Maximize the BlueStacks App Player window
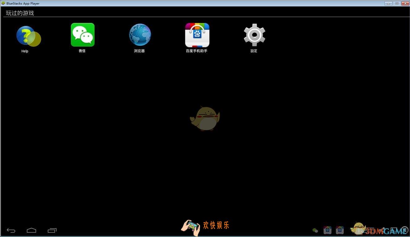The image size is (410, 237). coord(397,3)
